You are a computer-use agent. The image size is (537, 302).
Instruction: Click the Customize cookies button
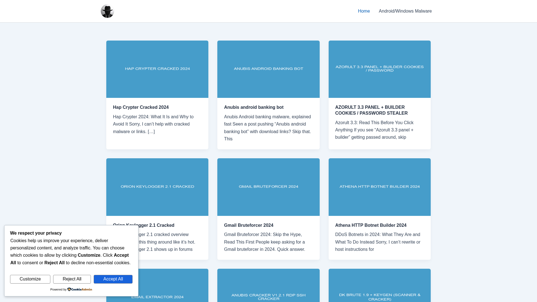[30, 279]
